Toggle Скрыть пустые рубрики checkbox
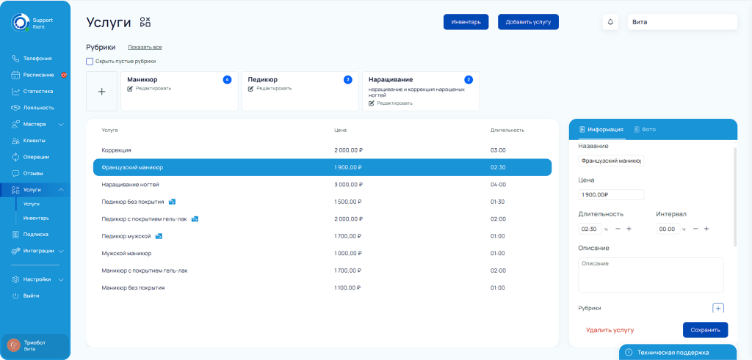Viewport: 752px width, 360px height. click(90, 62)
